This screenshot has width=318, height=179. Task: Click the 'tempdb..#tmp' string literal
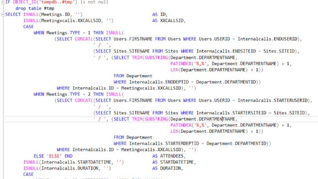[57, 2]
